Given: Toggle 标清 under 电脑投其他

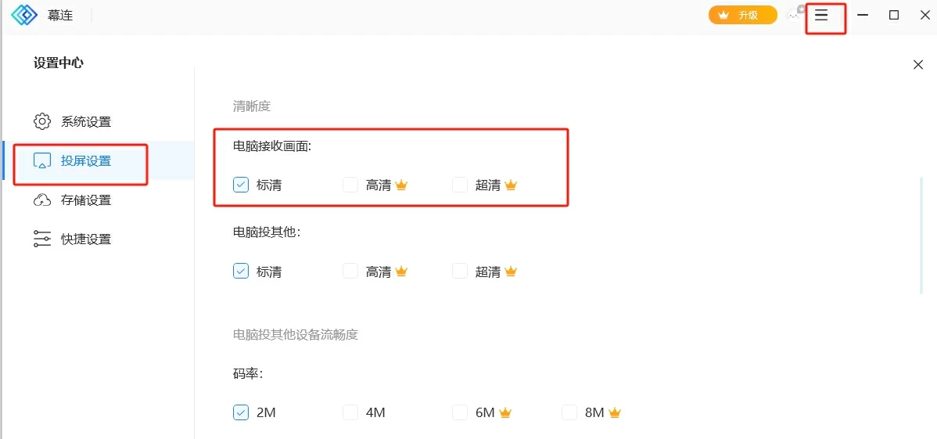Looking at the screenshot, I should tap(241, 271).
